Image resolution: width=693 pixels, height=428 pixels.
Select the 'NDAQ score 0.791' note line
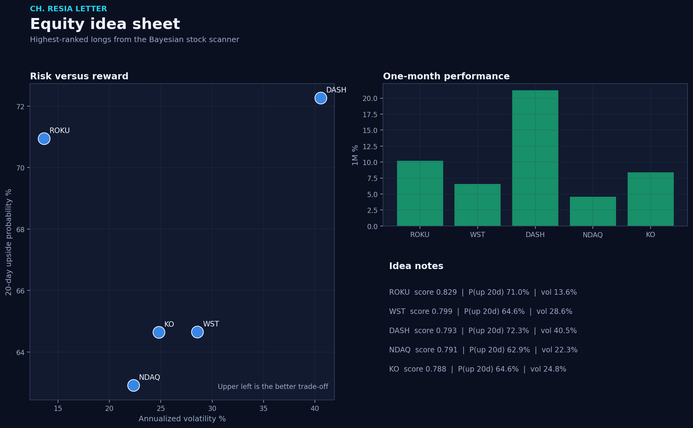(483, 350)
